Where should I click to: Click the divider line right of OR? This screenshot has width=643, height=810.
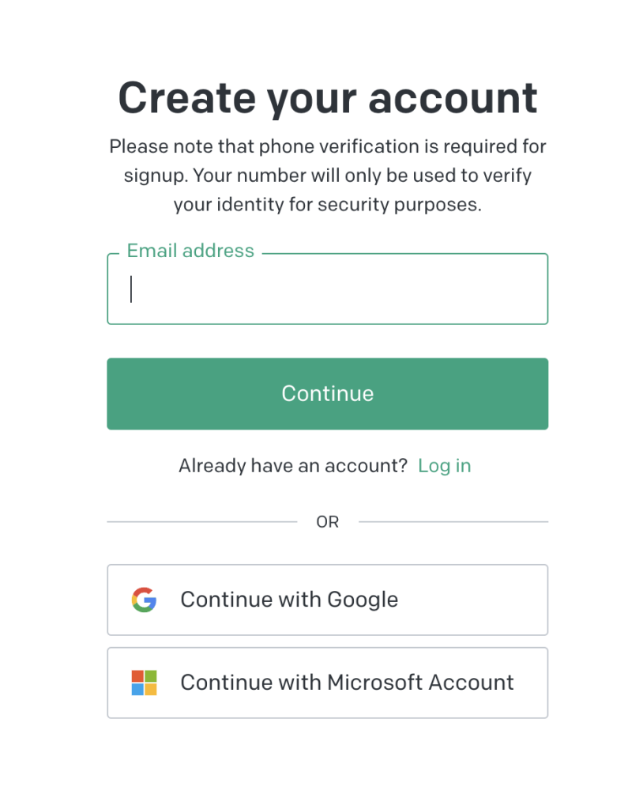(453, 522)
